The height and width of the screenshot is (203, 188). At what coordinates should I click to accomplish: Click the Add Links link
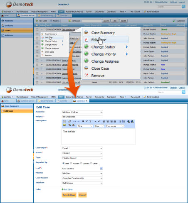coord(67,189)
